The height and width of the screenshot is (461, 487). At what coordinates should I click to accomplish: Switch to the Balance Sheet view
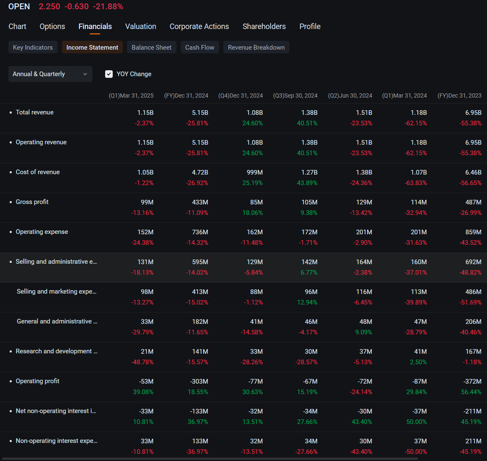pyautogui.click(x=151, y=47)
